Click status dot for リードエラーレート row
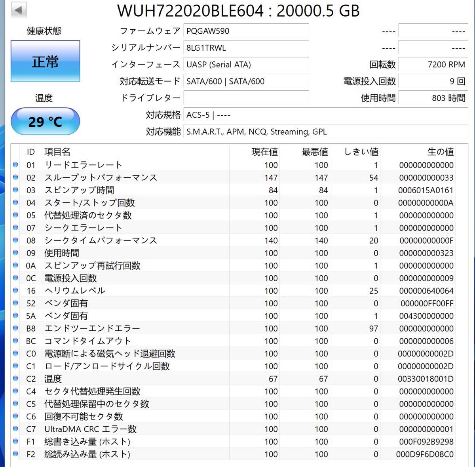Viewport: 475px width, 467px height. [15, 165]
